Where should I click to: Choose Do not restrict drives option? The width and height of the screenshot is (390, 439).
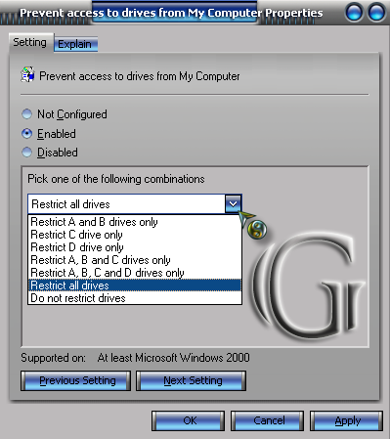coord(135,298)
